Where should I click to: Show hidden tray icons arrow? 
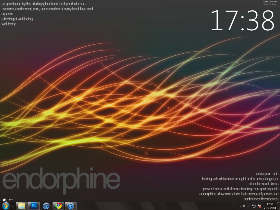(248, 206)
